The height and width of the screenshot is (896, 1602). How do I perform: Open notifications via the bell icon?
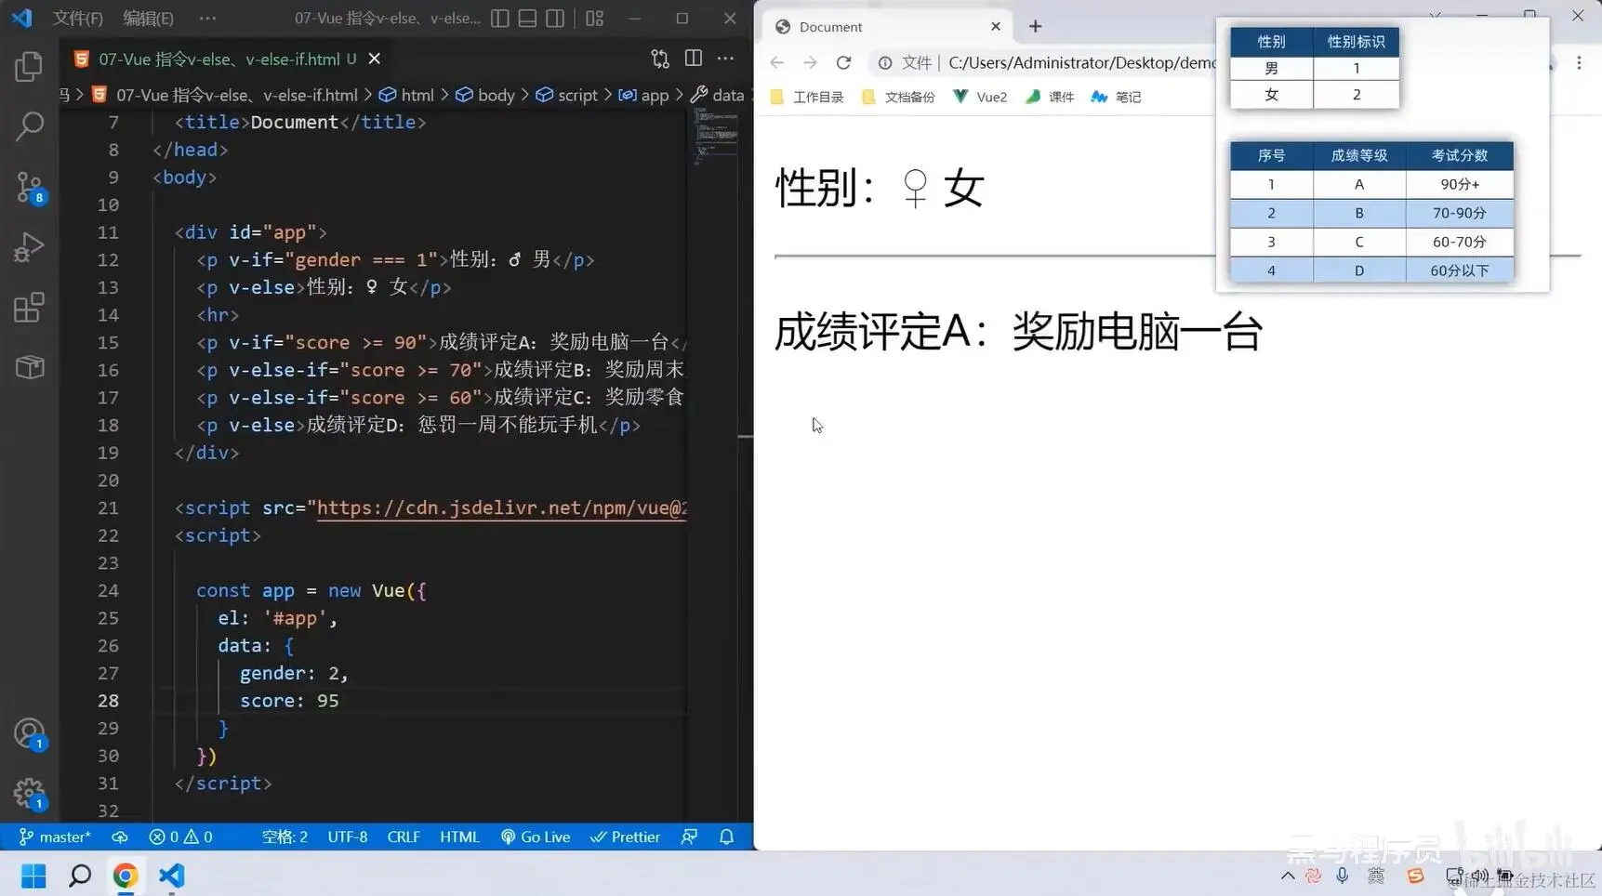pyautogui.click(x=726, y=837)
